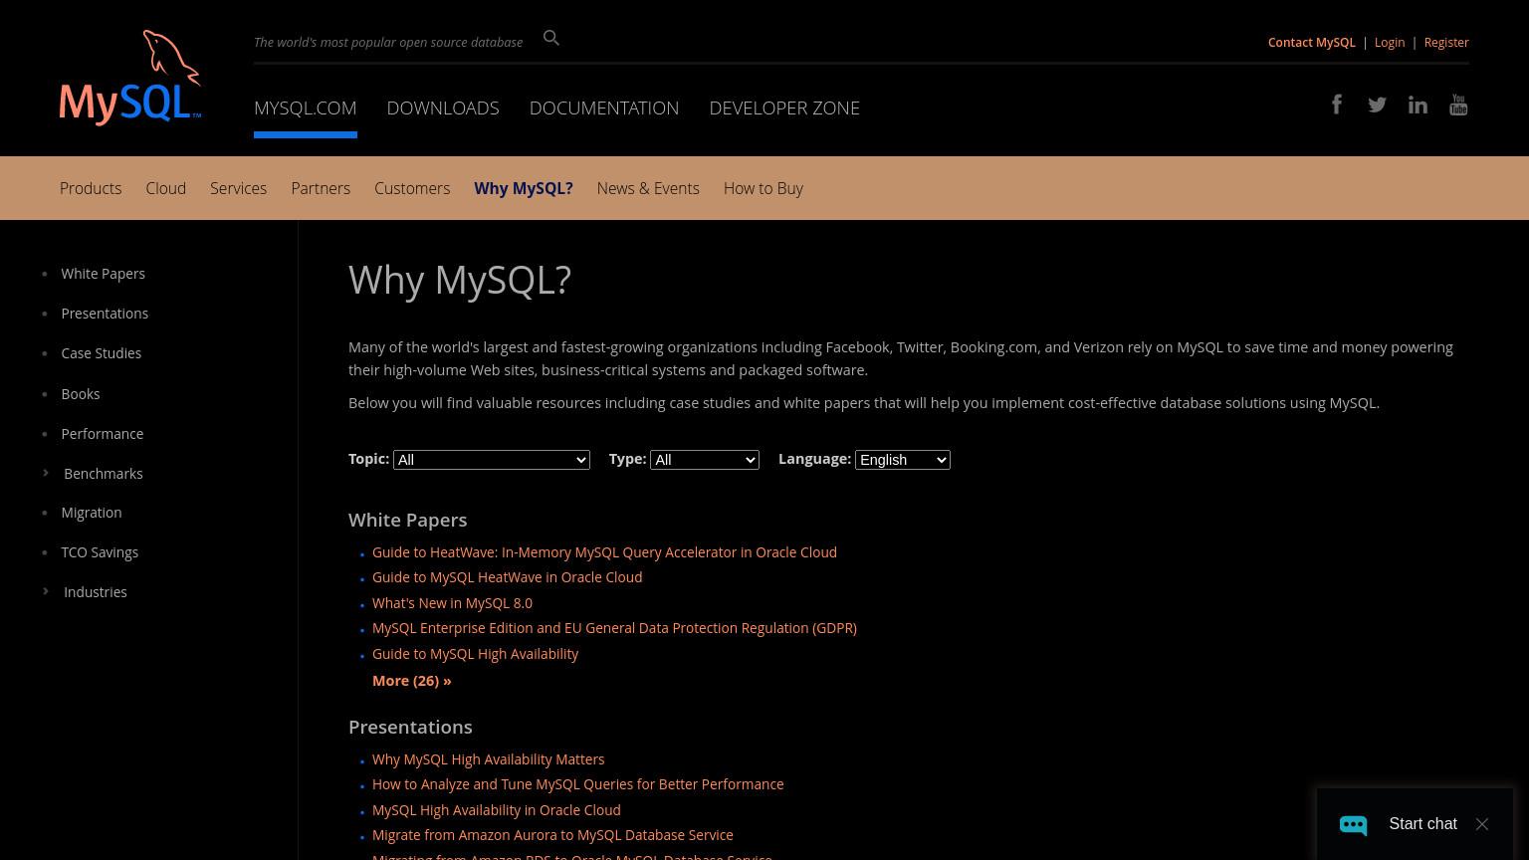Open the MySQL Facebook page icon

(x=1337, y=105)
